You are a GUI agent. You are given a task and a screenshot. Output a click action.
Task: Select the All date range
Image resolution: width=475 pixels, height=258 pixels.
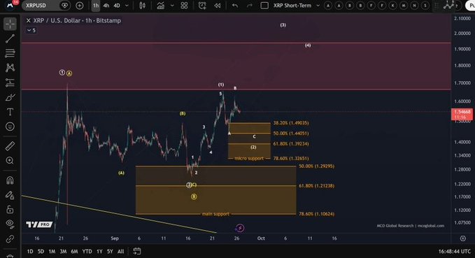pos(120,251)
